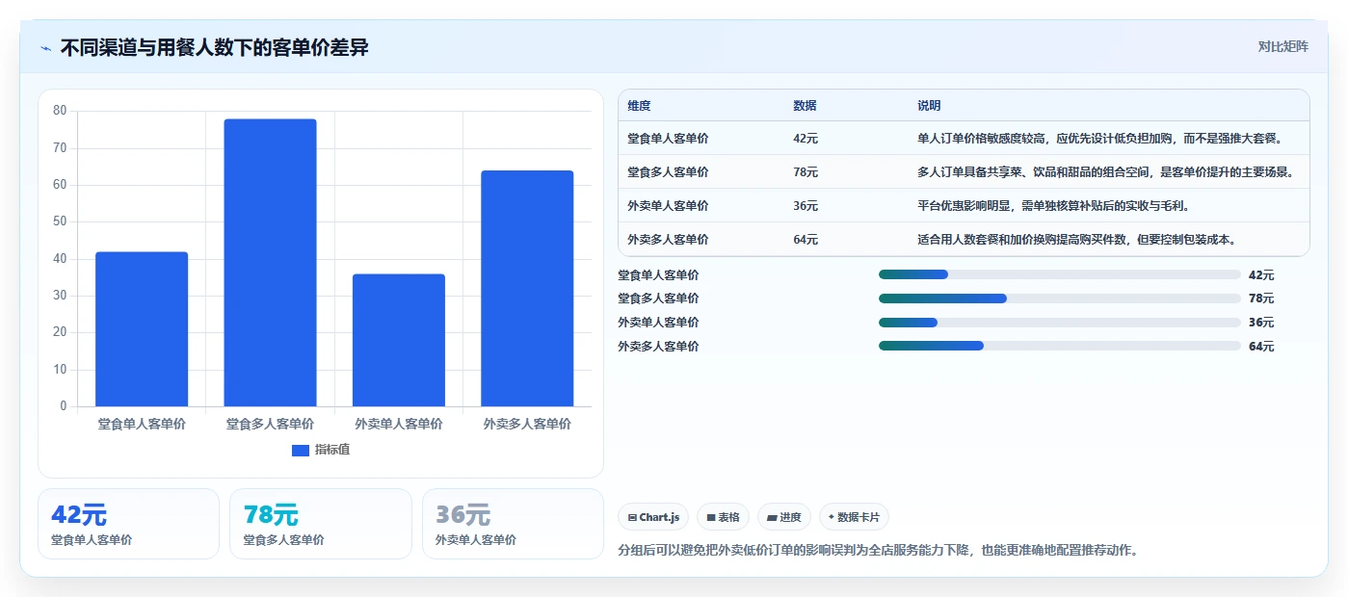Viewport: 1348px width, 597px height.
Task: Click the 数据 column header
Action: [805, 106]
